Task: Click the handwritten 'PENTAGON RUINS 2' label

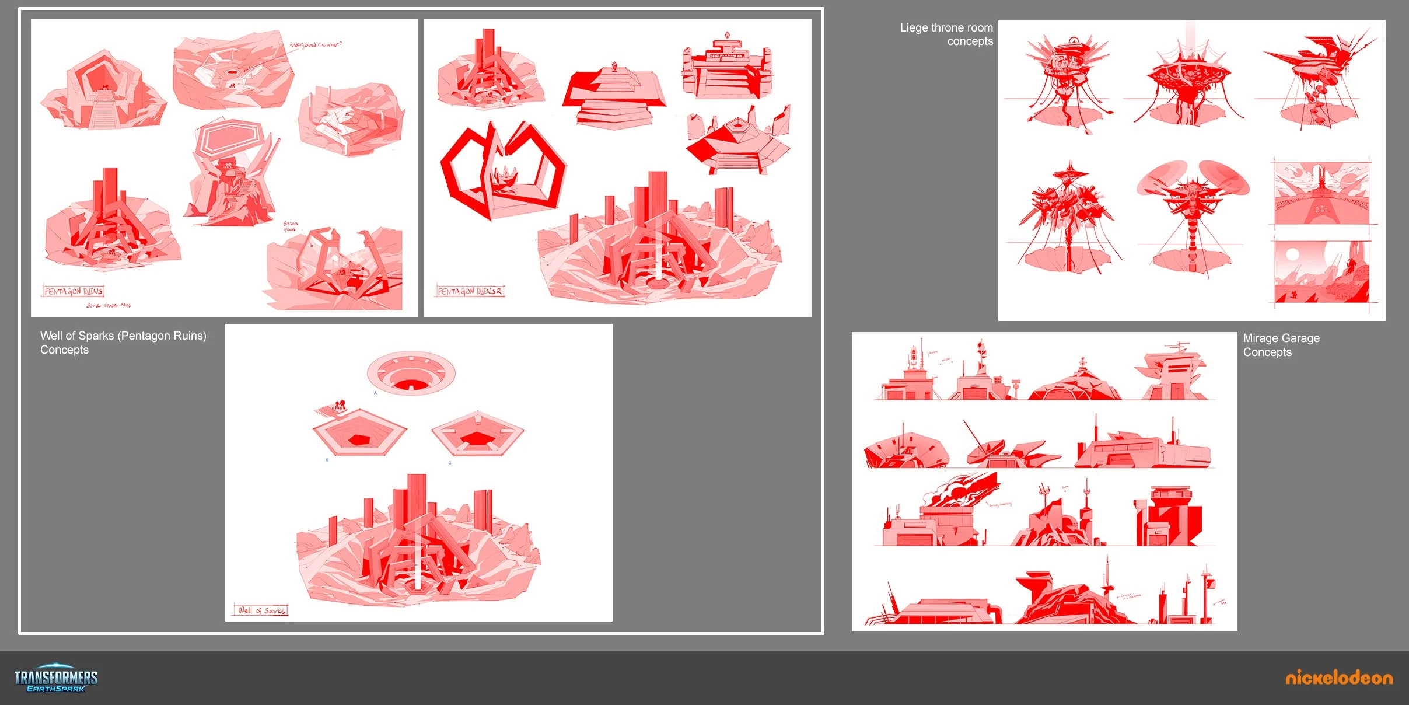Action: pos(470,291)
